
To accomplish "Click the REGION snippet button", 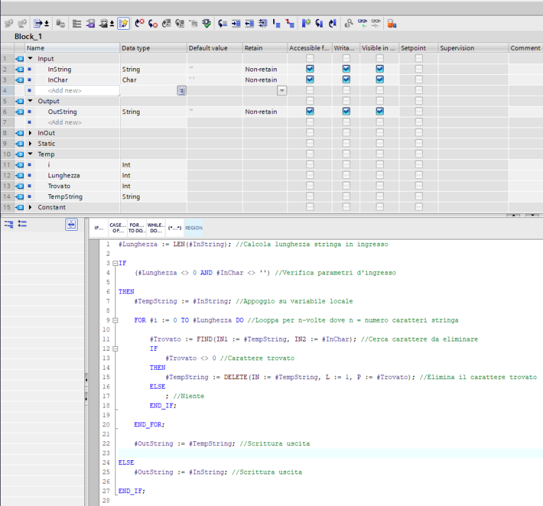I will pos(194,228).
